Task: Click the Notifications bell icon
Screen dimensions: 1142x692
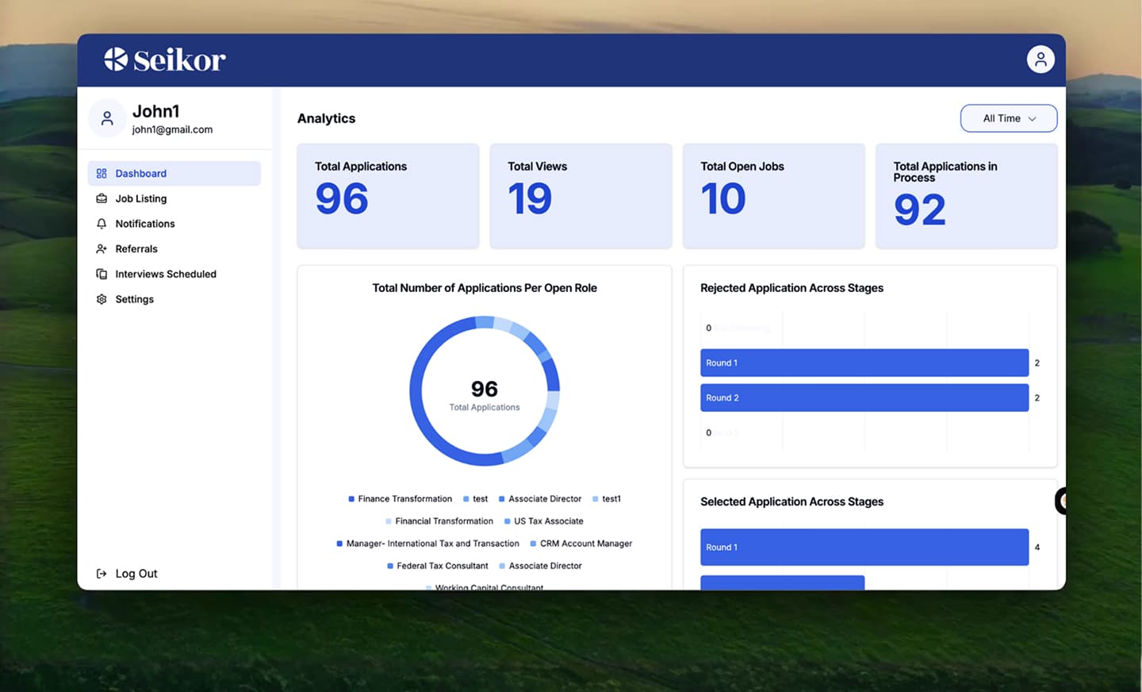Action: (x=102, y=224)
